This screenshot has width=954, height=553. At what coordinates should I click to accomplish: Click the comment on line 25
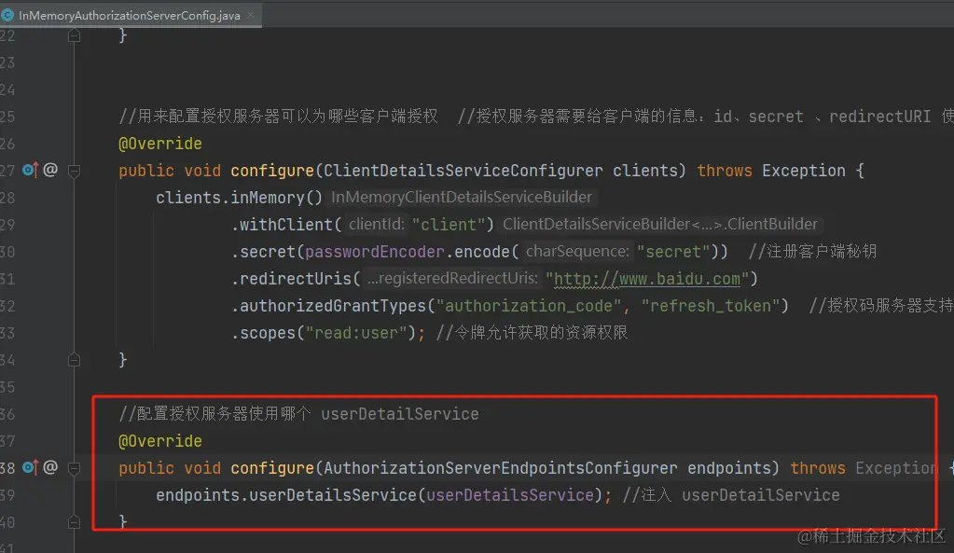[535, 117]
